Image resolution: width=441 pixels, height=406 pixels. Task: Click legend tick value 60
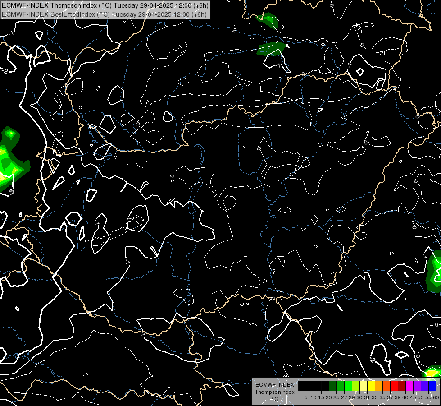(436, 397)
